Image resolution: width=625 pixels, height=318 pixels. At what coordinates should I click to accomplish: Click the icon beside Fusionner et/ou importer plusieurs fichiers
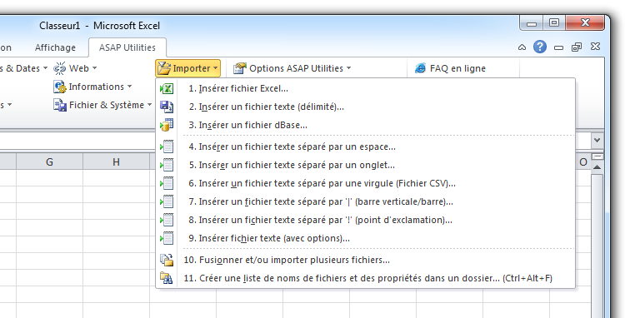click(167, 260)
